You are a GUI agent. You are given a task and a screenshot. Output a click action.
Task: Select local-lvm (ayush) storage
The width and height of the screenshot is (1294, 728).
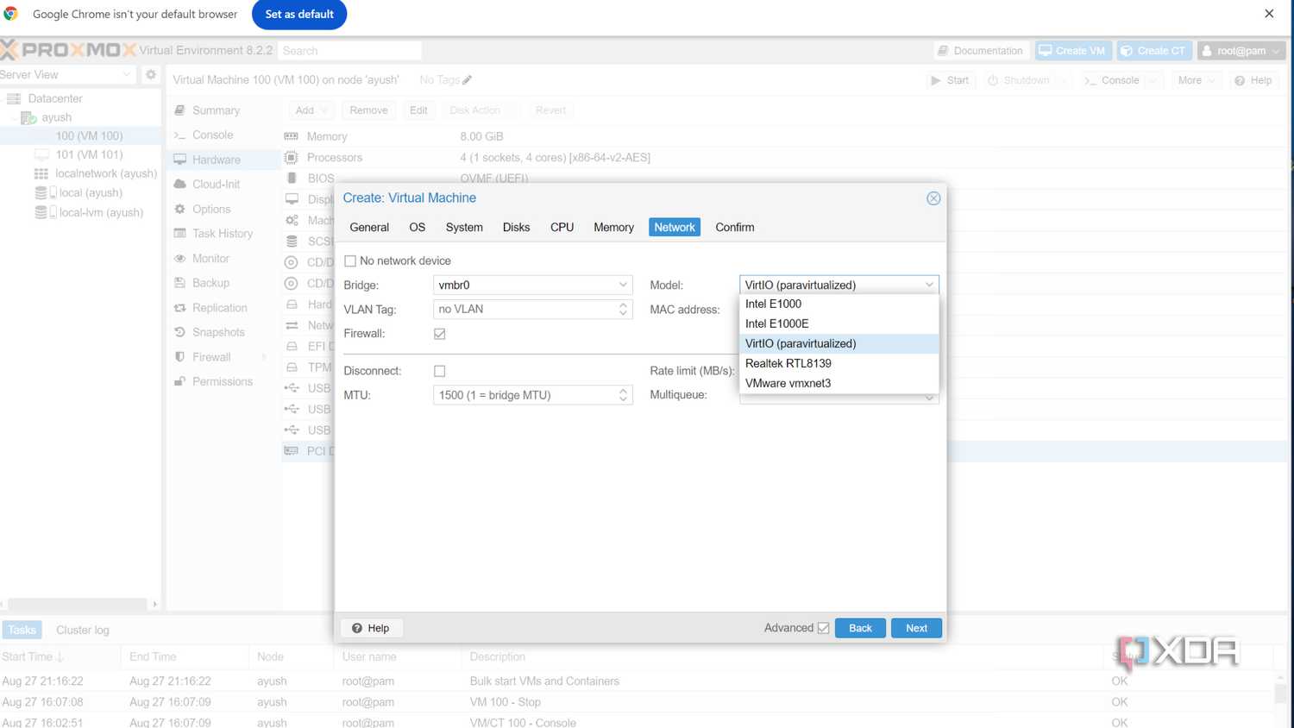(x=101, y=212)
